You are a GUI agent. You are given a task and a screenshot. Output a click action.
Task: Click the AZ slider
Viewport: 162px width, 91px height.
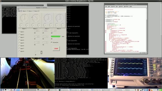[54, 31]
